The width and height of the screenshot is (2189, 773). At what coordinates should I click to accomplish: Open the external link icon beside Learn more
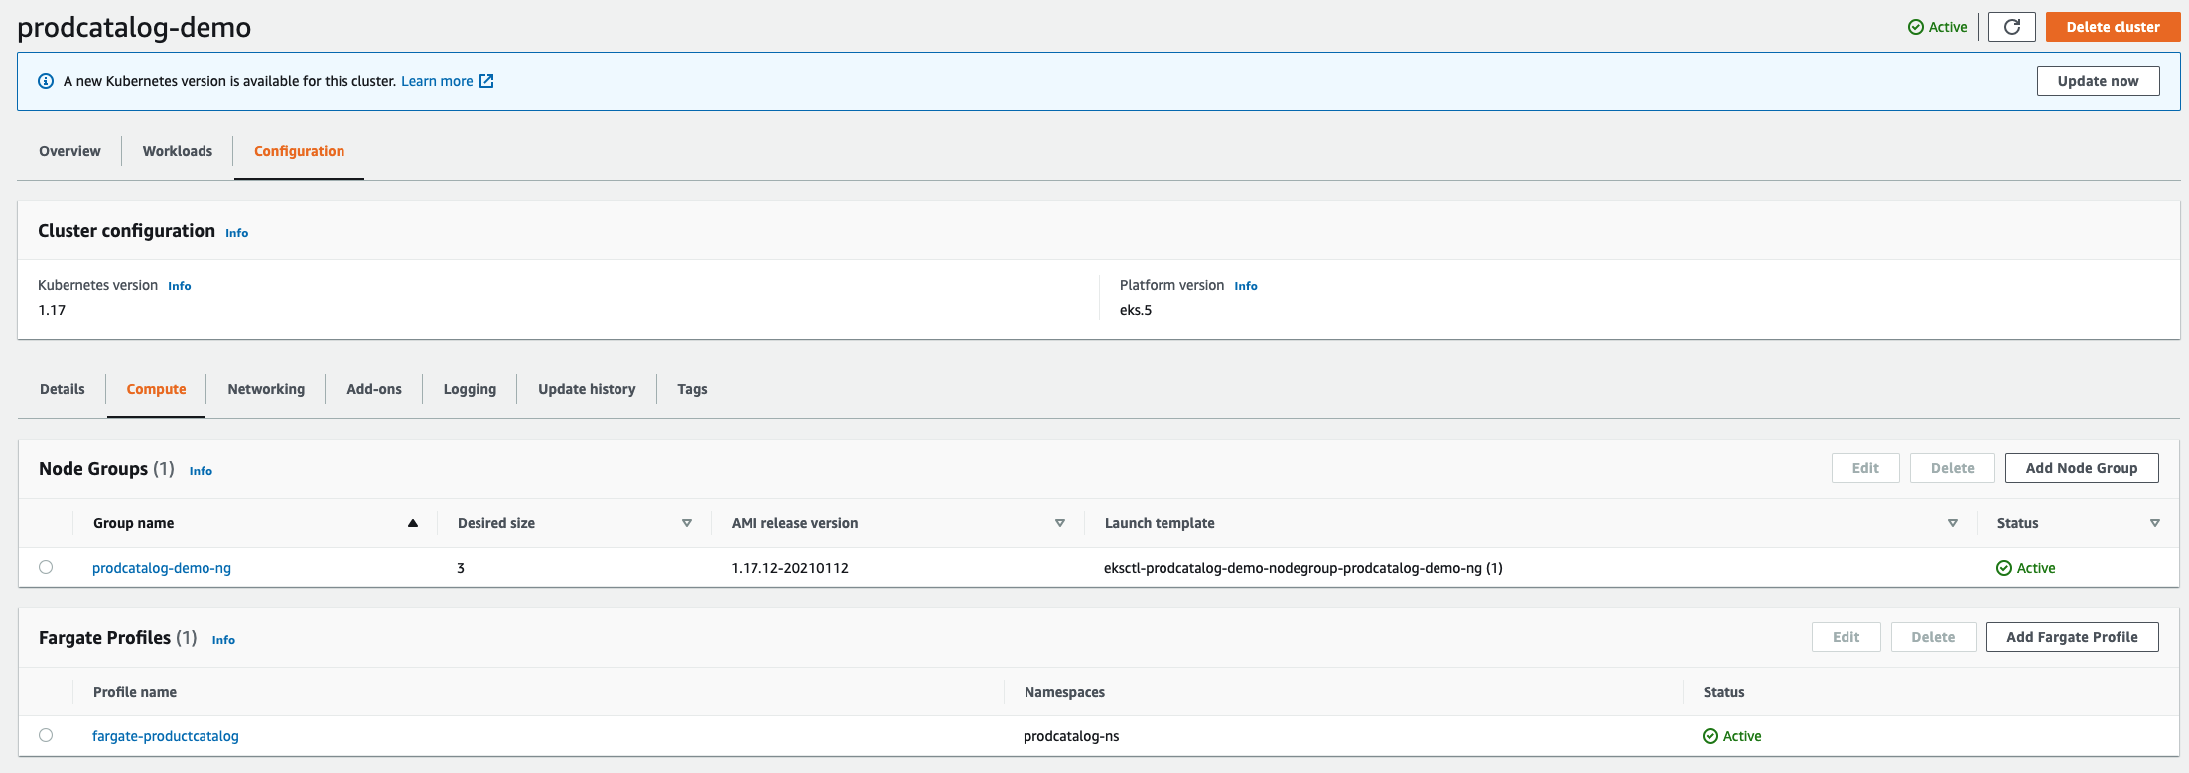tap(486, 81)
